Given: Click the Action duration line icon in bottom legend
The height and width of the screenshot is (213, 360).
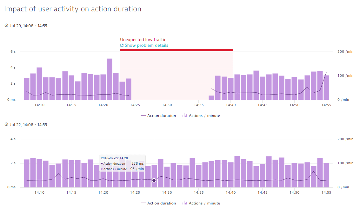Looking at the screenshot, I should pos(143,203).
